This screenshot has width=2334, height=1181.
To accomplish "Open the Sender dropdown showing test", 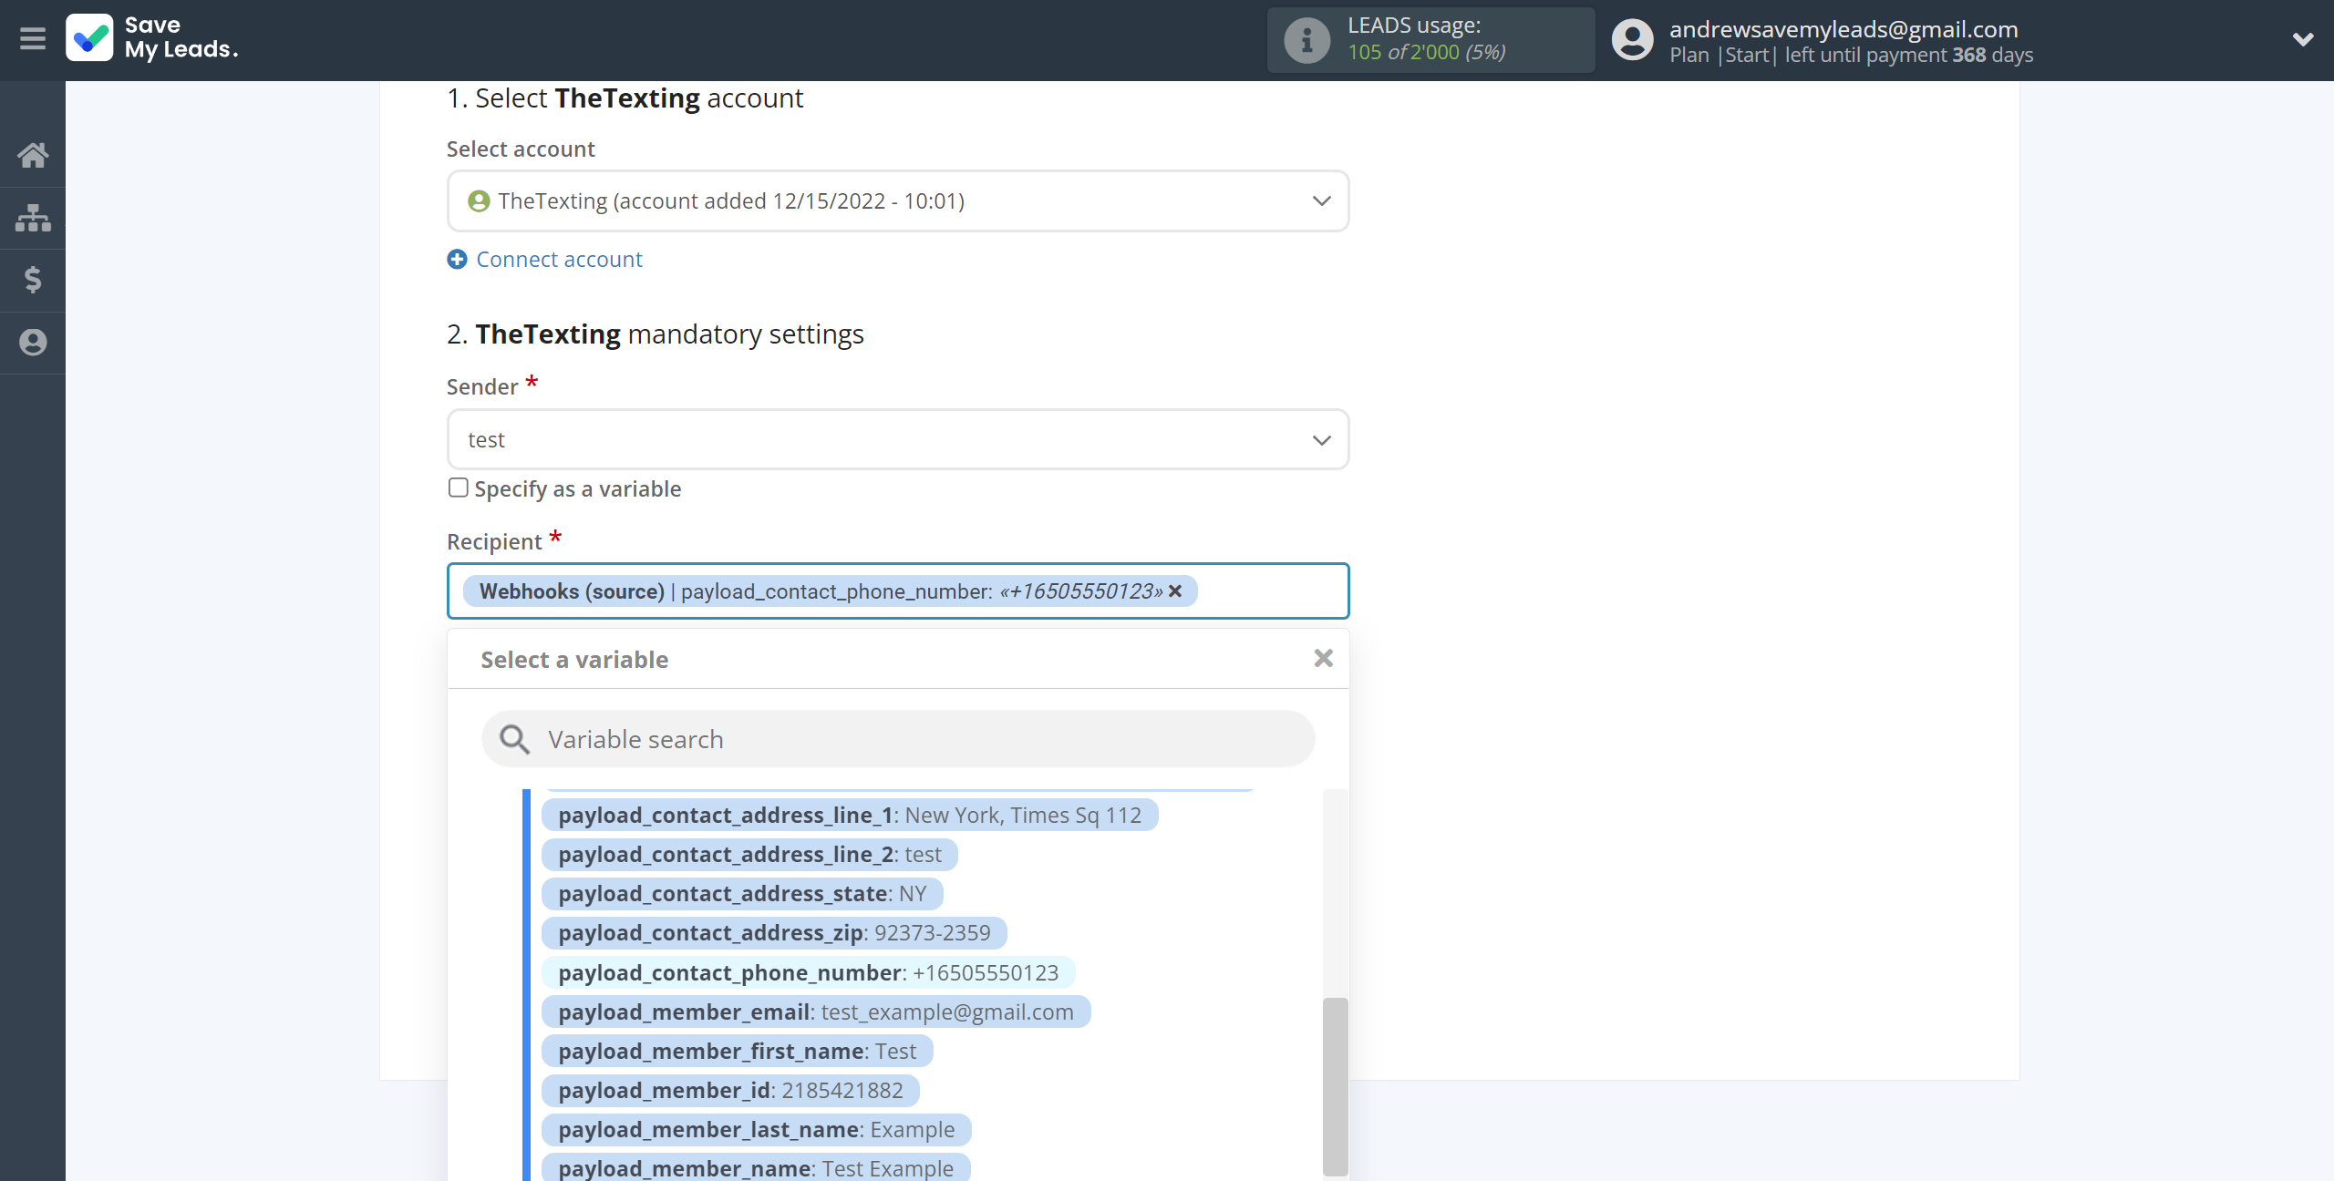I will 898,440.
